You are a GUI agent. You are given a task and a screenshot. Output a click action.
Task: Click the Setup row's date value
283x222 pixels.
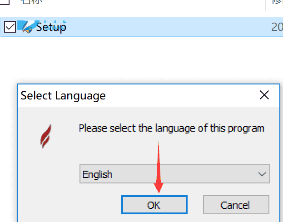(277, 27)
